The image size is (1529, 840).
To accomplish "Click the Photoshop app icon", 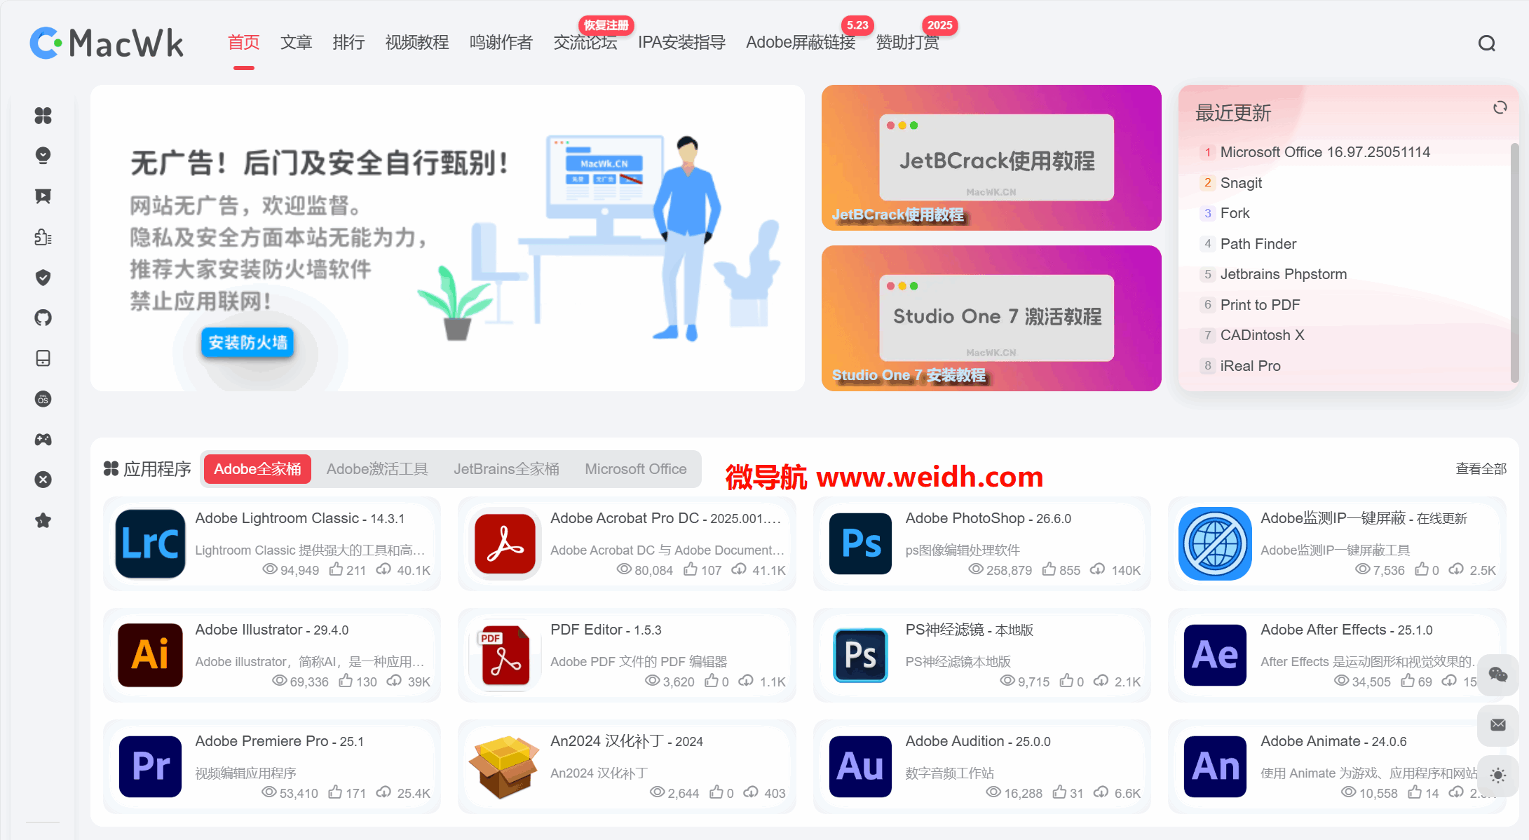I will tap(860, 543).
